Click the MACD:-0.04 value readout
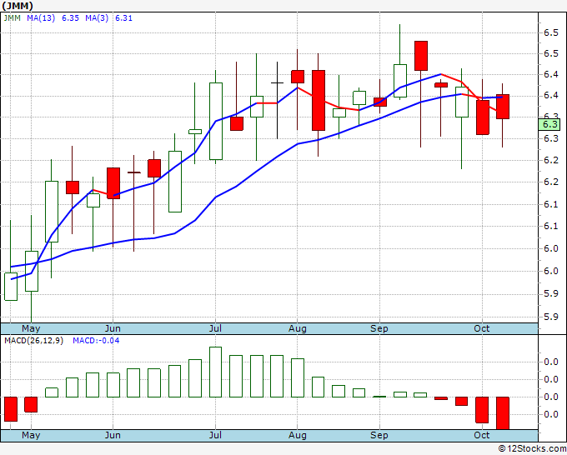 click(96, 341)
